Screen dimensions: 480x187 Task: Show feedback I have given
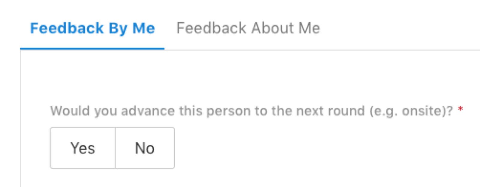coord(92,28)
